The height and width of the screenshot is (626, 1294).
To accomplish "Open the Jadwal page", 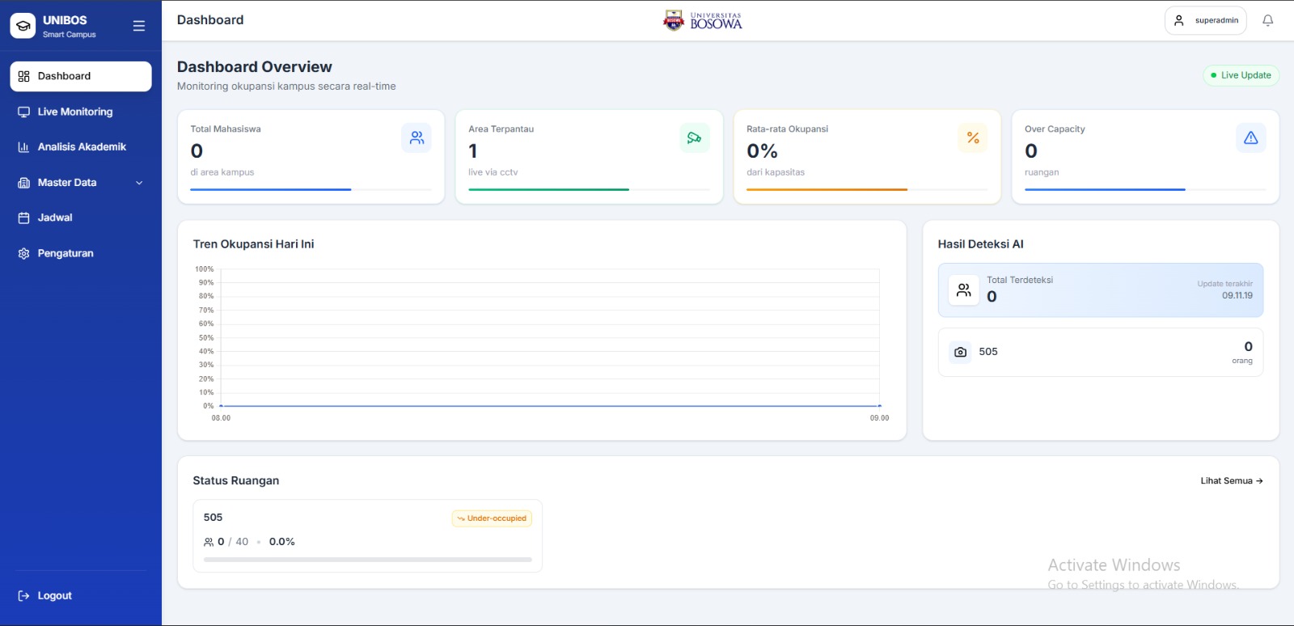I will point(81,218).
